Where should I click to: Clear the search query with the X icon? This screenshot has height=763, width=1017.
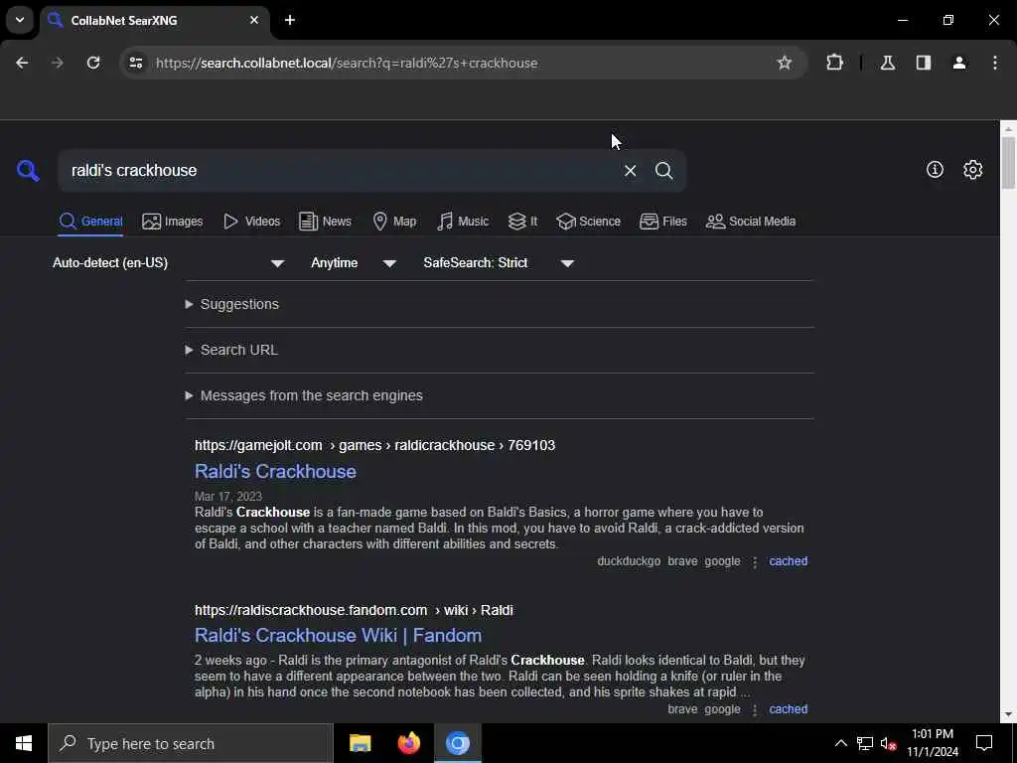(630, 171)
